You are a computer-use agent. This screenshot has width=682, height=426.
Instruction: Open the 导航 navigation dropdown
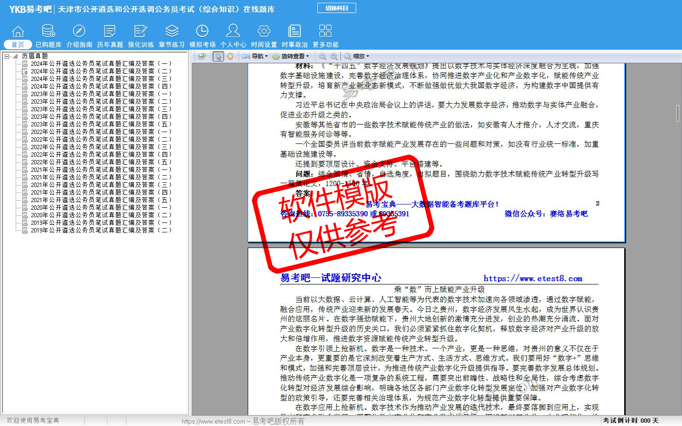coord(255,56)
